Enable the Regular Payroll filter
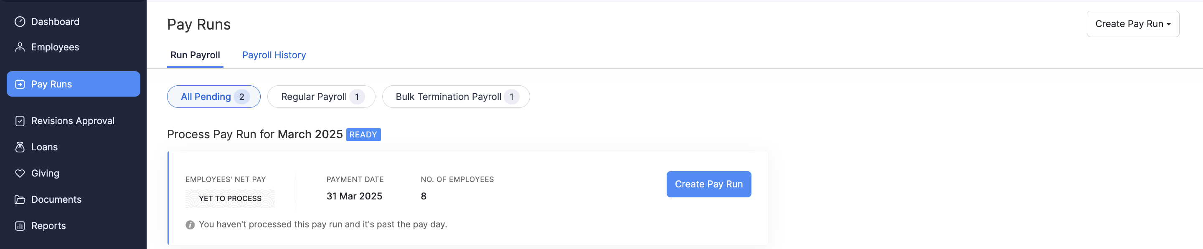 pyautogui.click(x=321, y=96)
